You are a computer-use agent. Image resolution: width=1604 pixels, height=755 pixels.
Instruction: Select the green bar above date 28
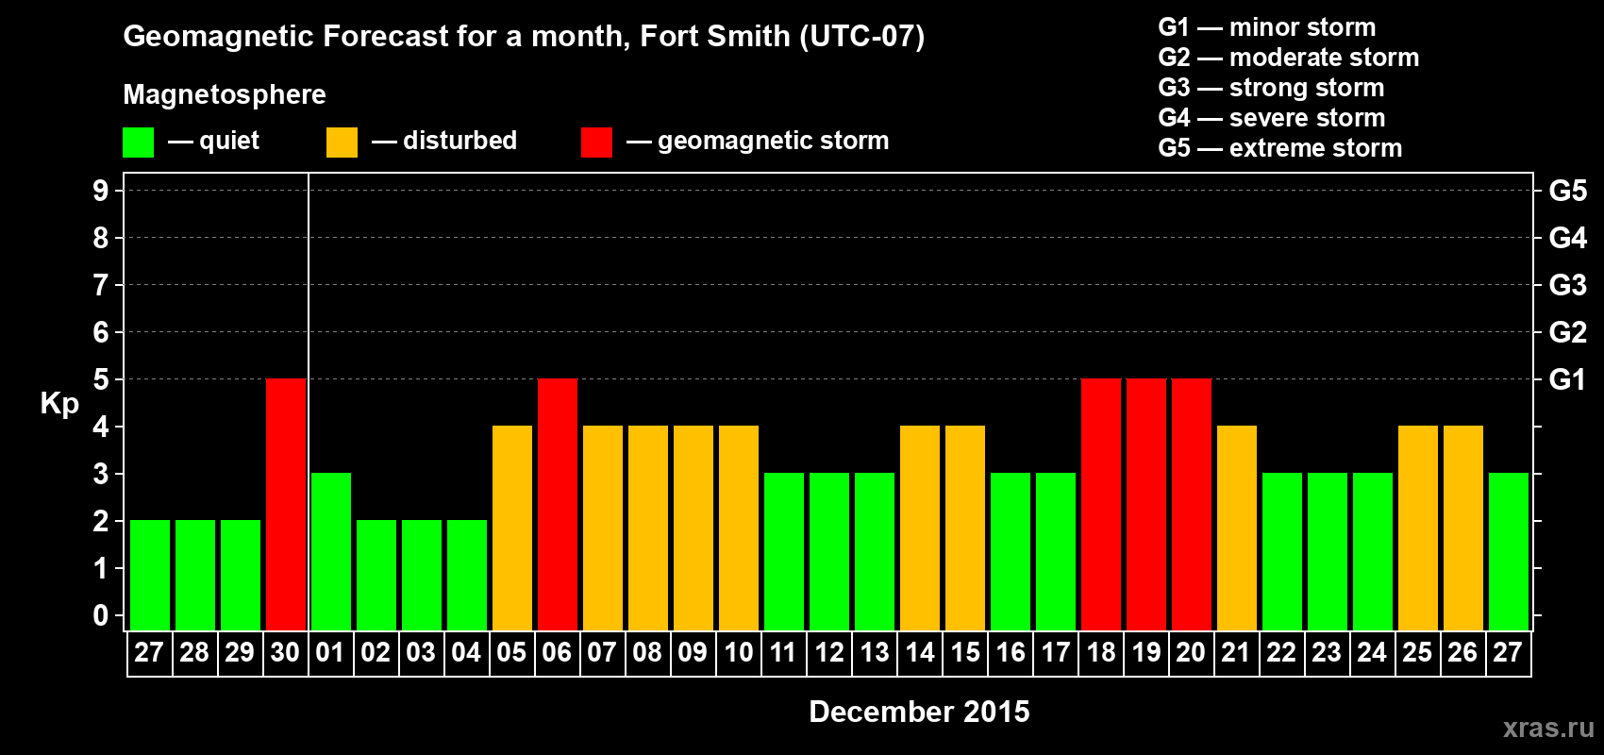coord(195,575)
